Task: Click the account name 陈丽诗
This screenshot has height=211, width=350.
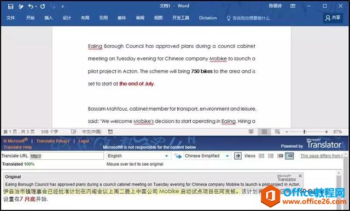Action: coord(275,6)
